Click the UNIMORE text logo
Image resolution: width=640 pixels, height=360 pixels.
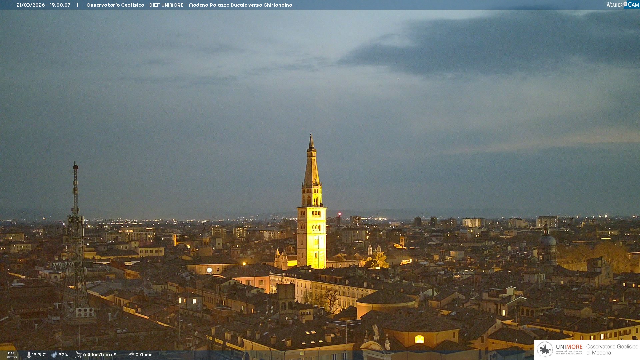click(569, 347)
